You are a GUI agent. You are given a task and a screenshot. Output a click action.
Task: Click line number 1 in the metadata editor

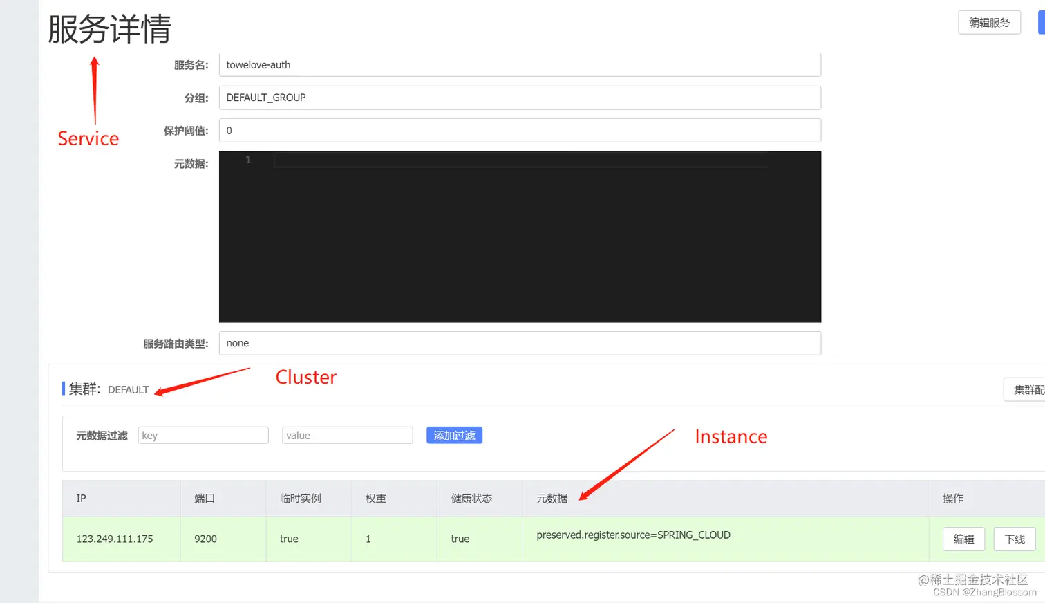(248, 160)
